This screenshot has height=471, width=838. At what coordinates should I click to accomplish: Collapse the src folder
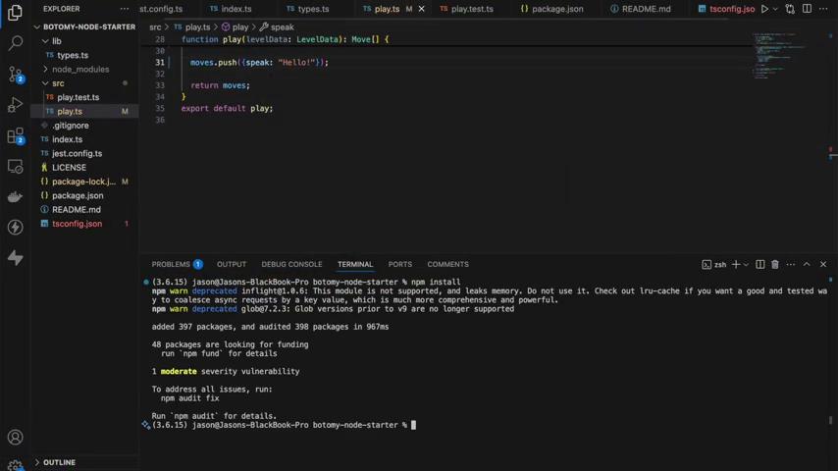pos(58,83)
